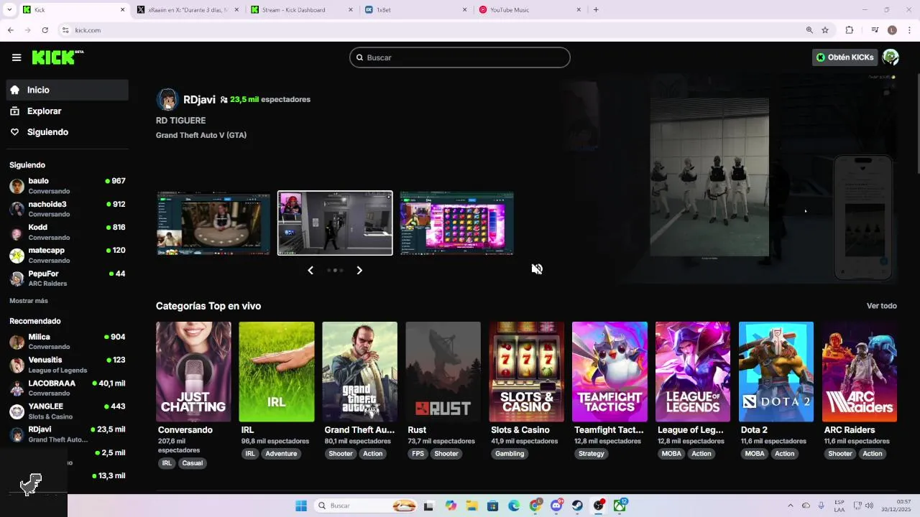The width and height of the screenshot is (920, 517).
Task: Open File Explorer from the taskbar
Action: click(471, 506)
